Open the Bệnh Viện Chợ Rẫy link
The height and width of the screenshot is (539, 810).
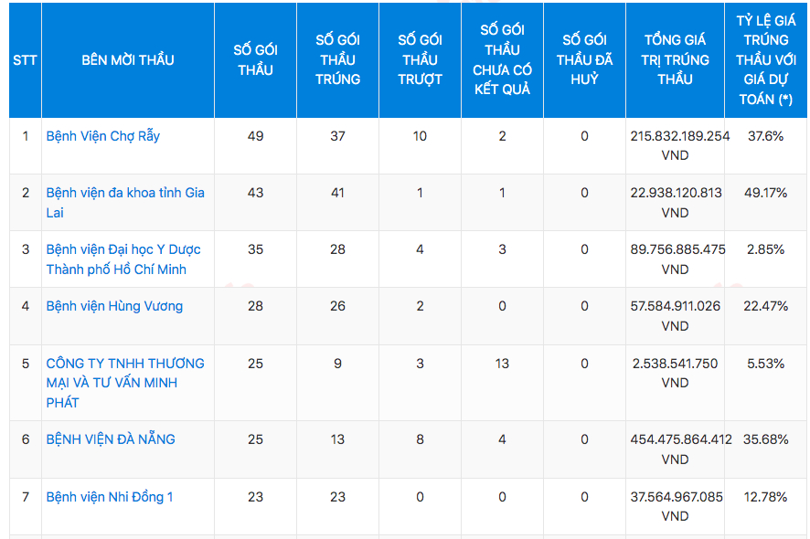[102, 136]
